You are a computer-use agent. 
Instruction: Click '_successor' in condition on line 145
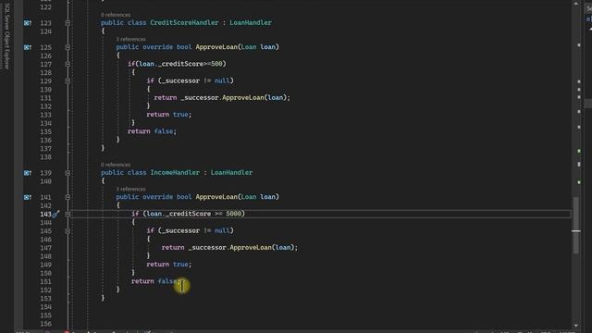(x=180, y=230)
